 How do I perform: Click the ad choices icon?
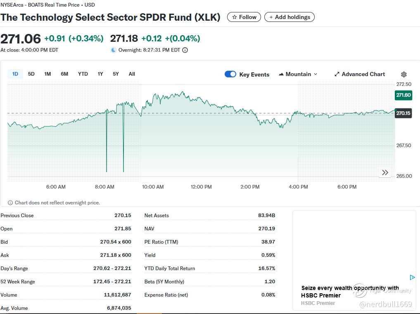click(412, 277)
